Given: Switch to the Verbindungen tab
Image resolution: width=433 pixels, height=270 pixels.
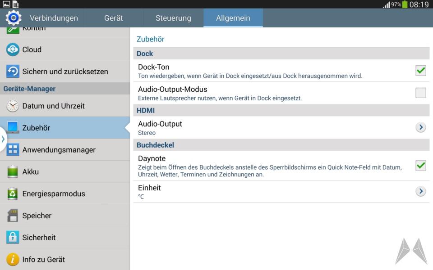Looking at the screenshot, I should pyautogui.click(x=54, y=18).
